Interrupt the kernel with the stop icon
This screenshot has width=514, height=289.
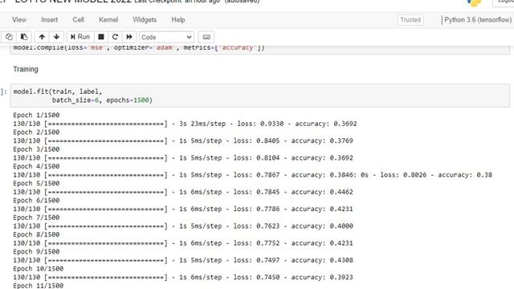[x=101, y=37]
